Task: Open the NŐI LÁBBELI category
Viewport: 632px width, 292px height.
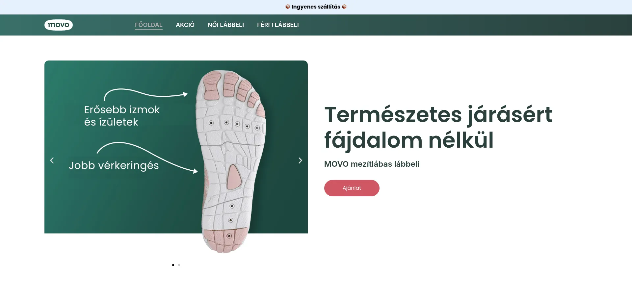Action: 226,25
